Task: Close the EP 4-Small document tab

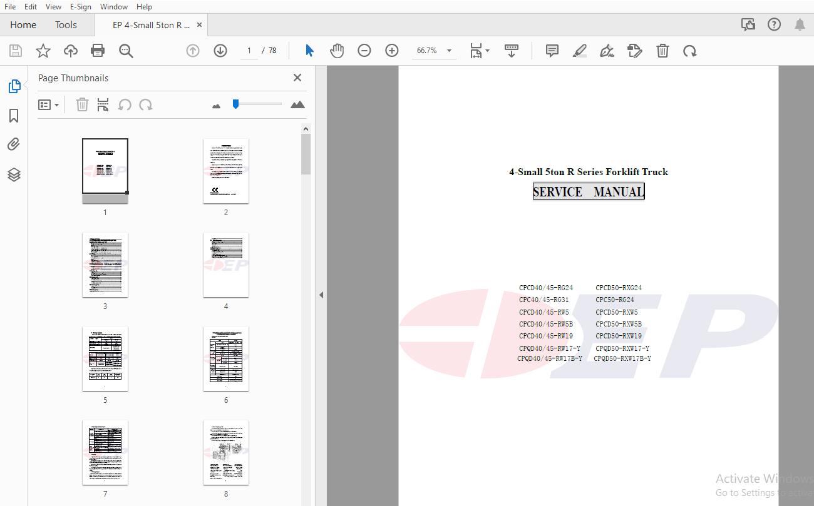Action: point(199,25)
